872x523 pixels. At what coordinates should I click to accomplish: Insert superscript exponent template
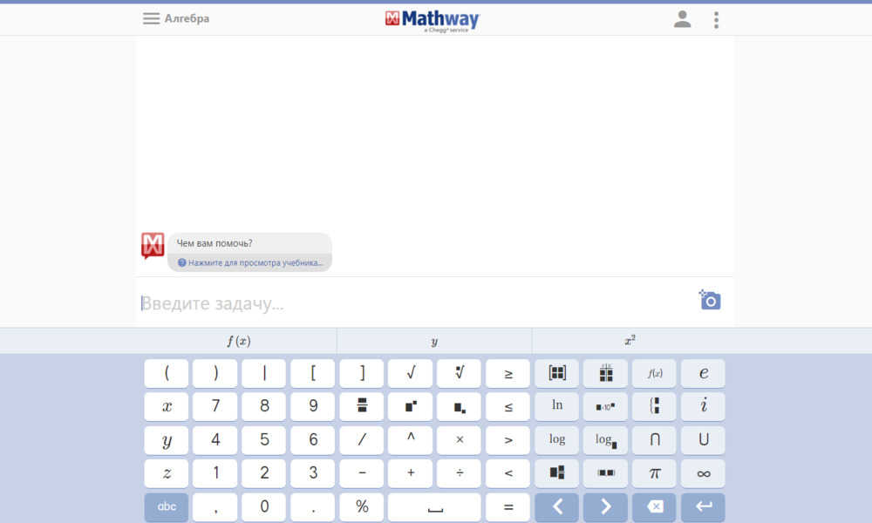coord(410,406)
